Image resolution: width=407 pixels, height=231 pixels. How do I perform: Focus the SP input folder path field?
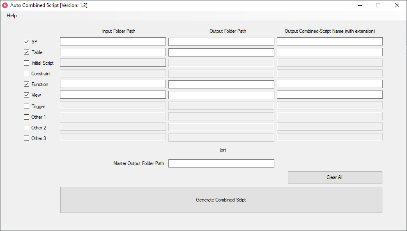pos(113,41)
